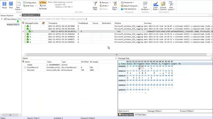Image resolution: width=213 pixels, height=119 pixels.
Task: Click the Source column header
Action: pyautogui.click(x=96, y=23)
